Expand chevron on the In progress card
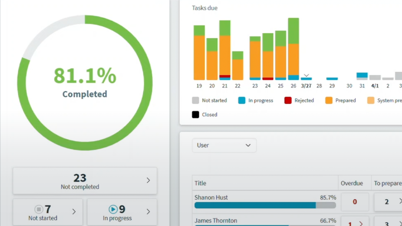402x226 pixels. [x=148, y=212]
